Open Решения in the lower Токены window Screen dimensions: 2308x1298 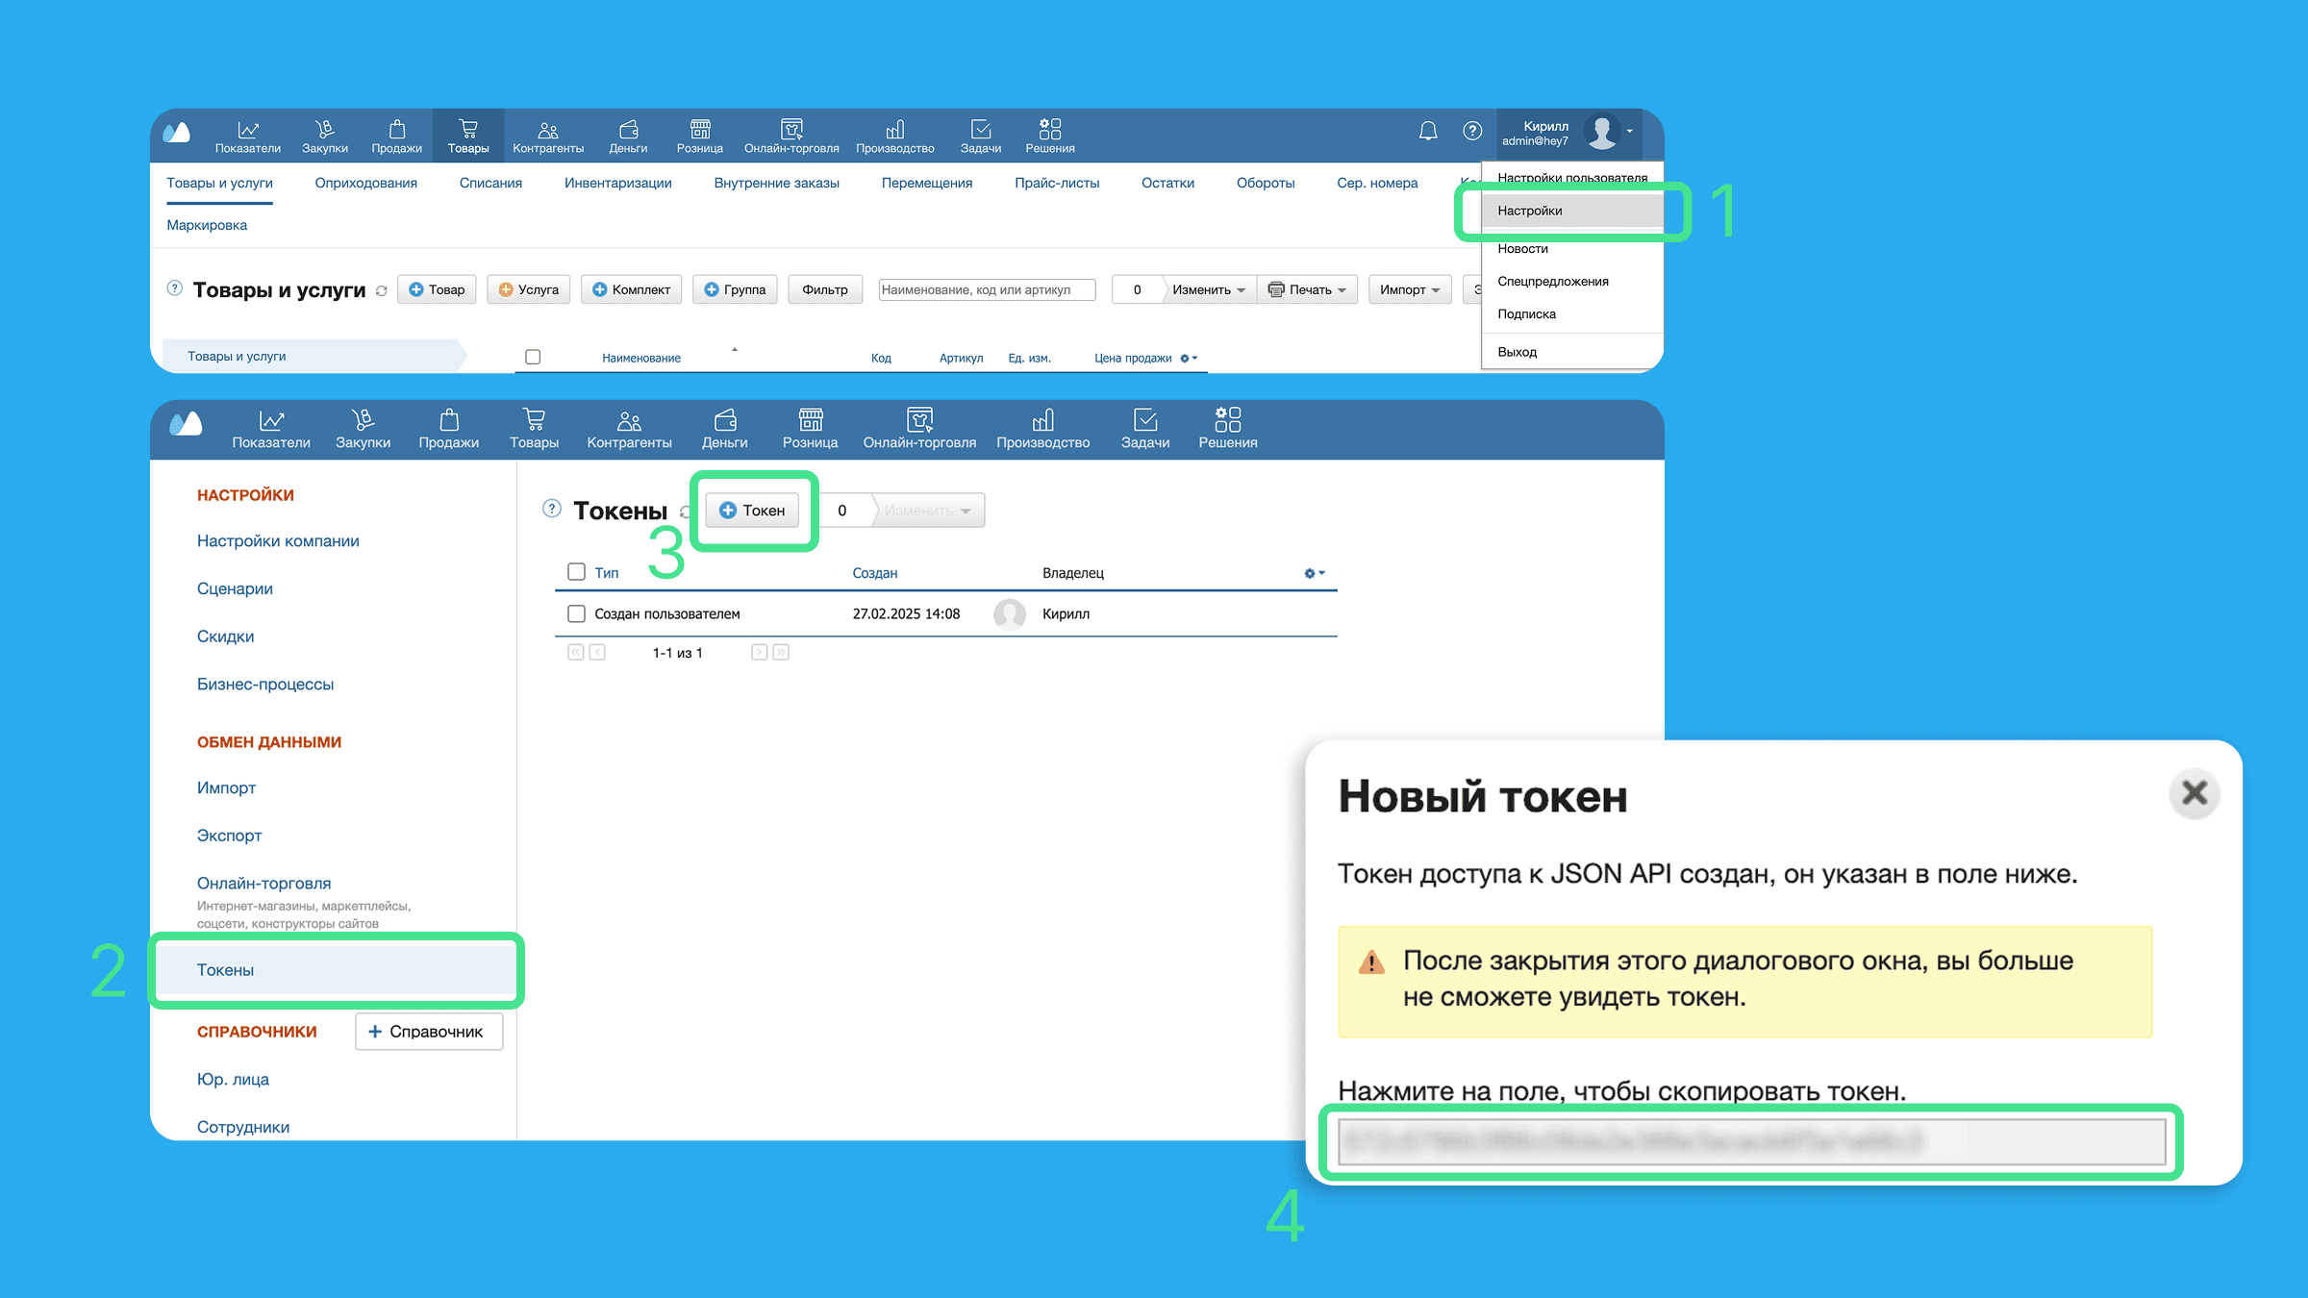click(1227, 429)
